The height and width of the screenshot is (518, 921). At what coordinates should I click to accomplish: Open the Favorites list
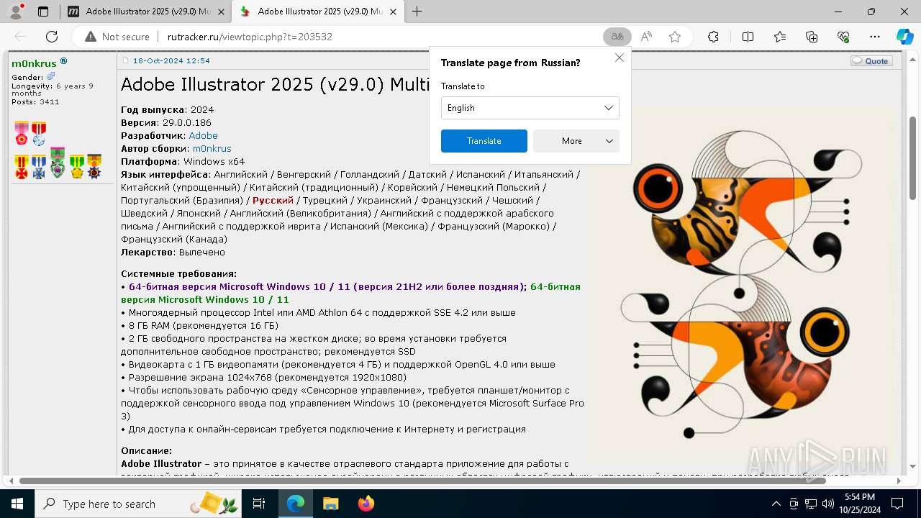(x=780, y=37)
